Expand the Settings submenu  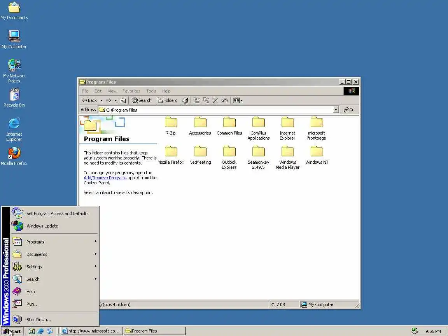point(55,267)
